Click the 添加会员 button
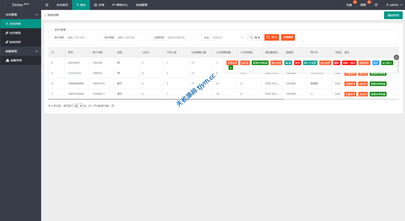This screenshot has height=221, width=405. pos(393,15)
